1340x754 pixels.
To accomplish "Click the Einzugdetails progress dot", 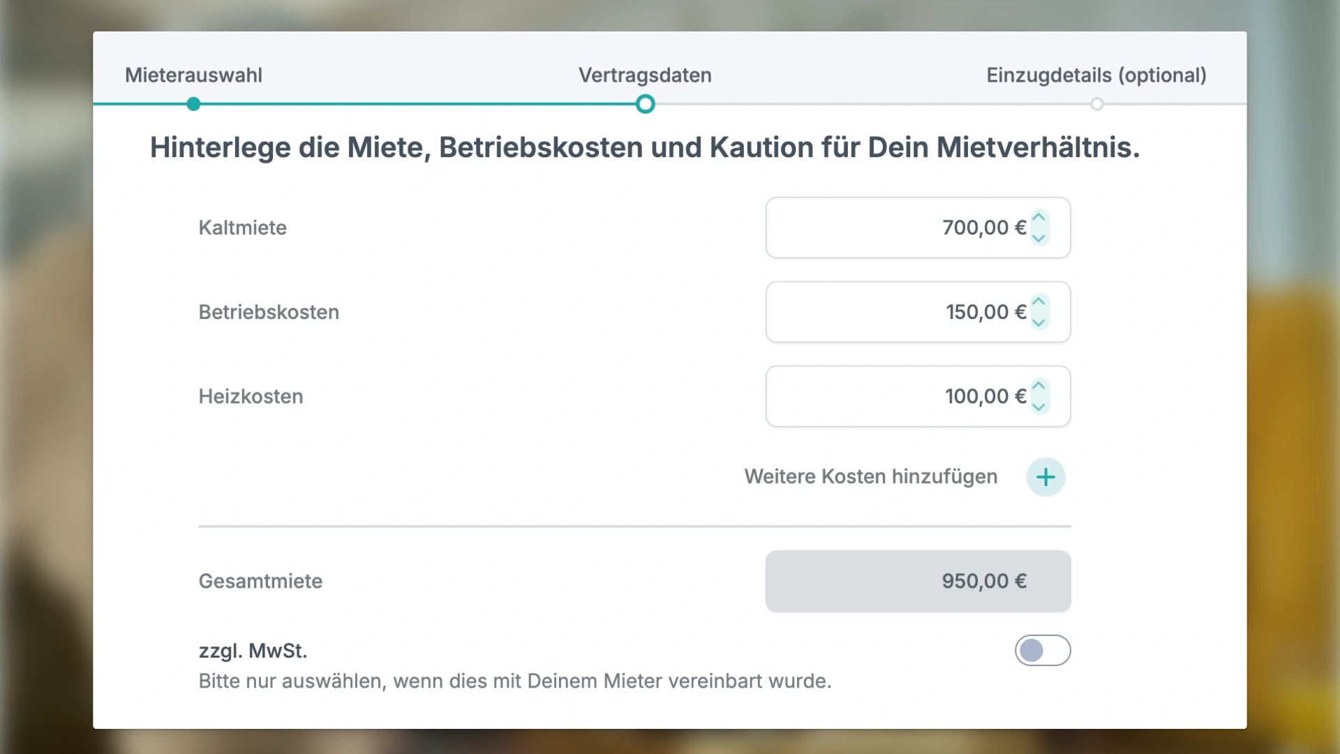I will [1096, 105].
